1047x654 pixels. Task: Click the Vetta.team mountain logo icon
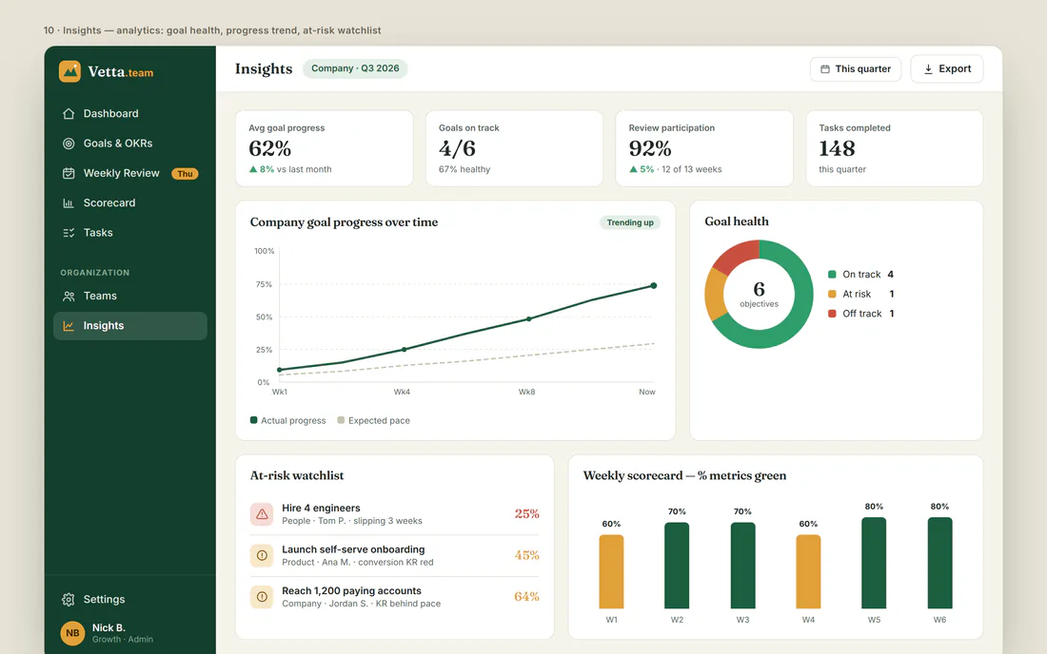(69, 71)
